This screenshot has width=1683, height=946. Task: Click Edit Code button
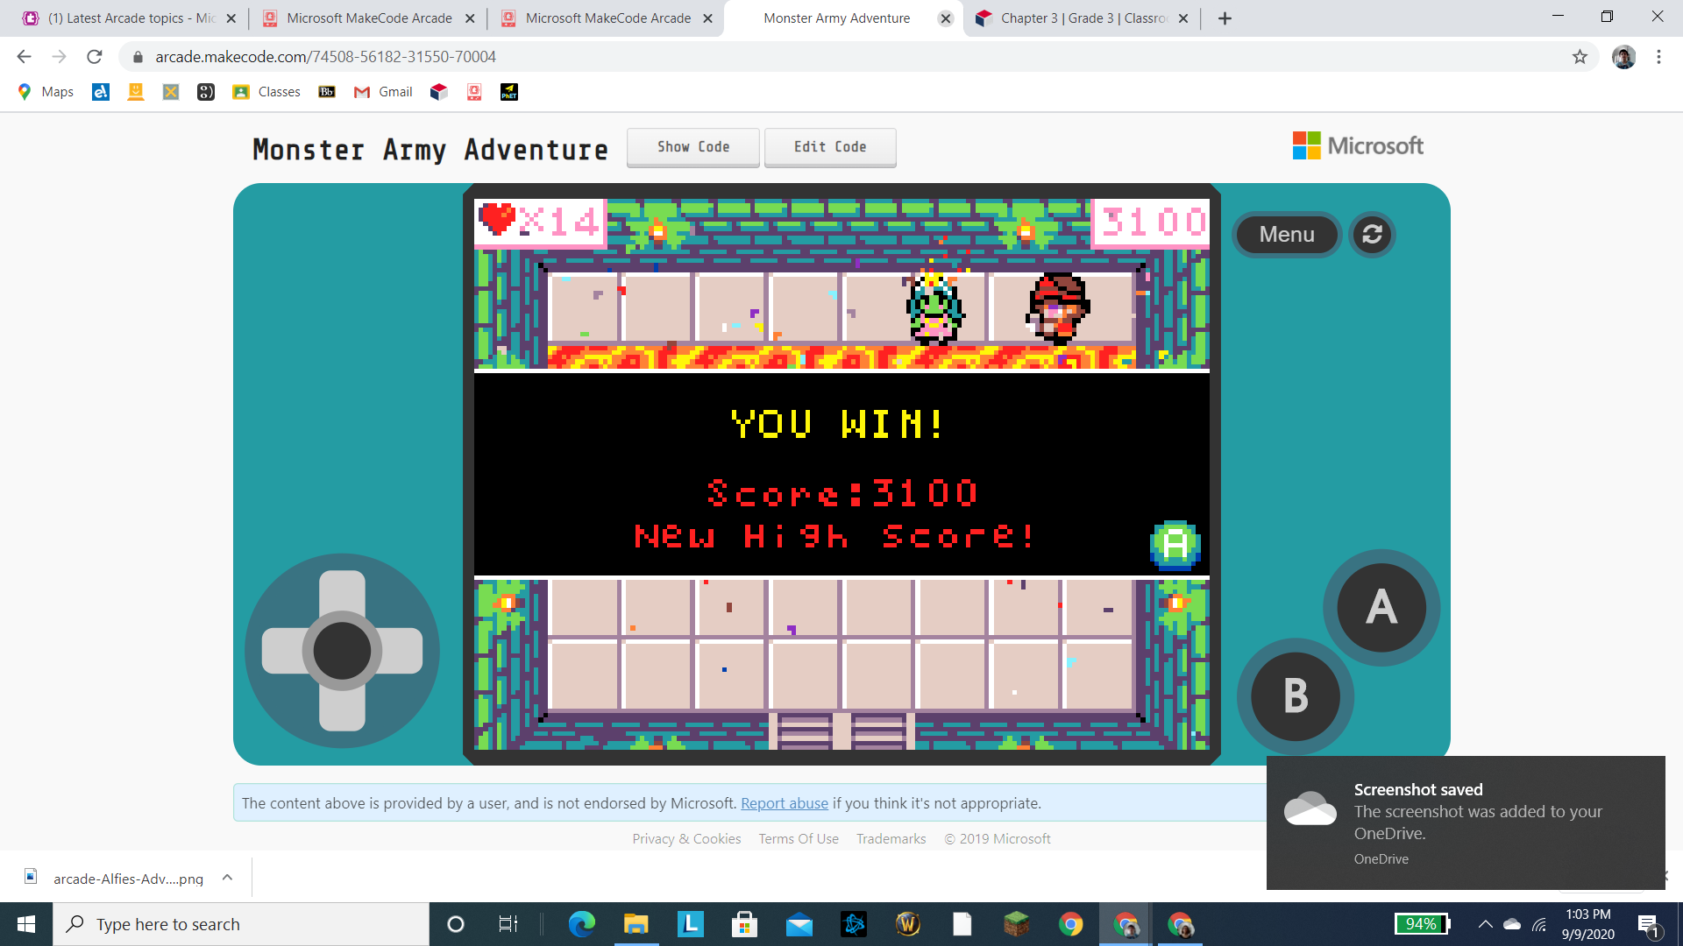click(829, 147)
